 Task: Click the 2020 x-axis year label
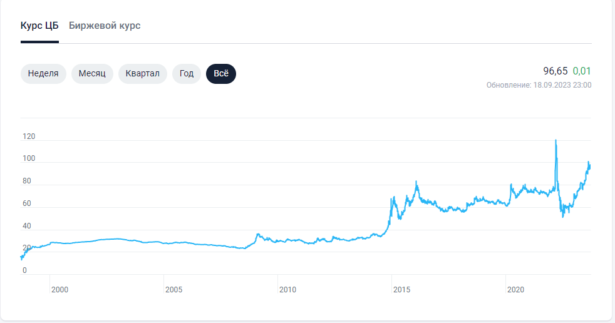click(x=515, y=290)
